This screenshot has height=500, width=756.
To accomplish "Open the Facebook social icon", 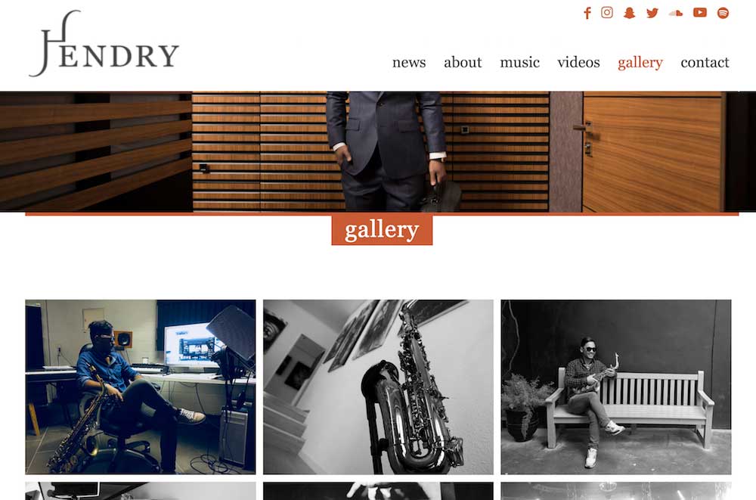I will pos(587,13).
